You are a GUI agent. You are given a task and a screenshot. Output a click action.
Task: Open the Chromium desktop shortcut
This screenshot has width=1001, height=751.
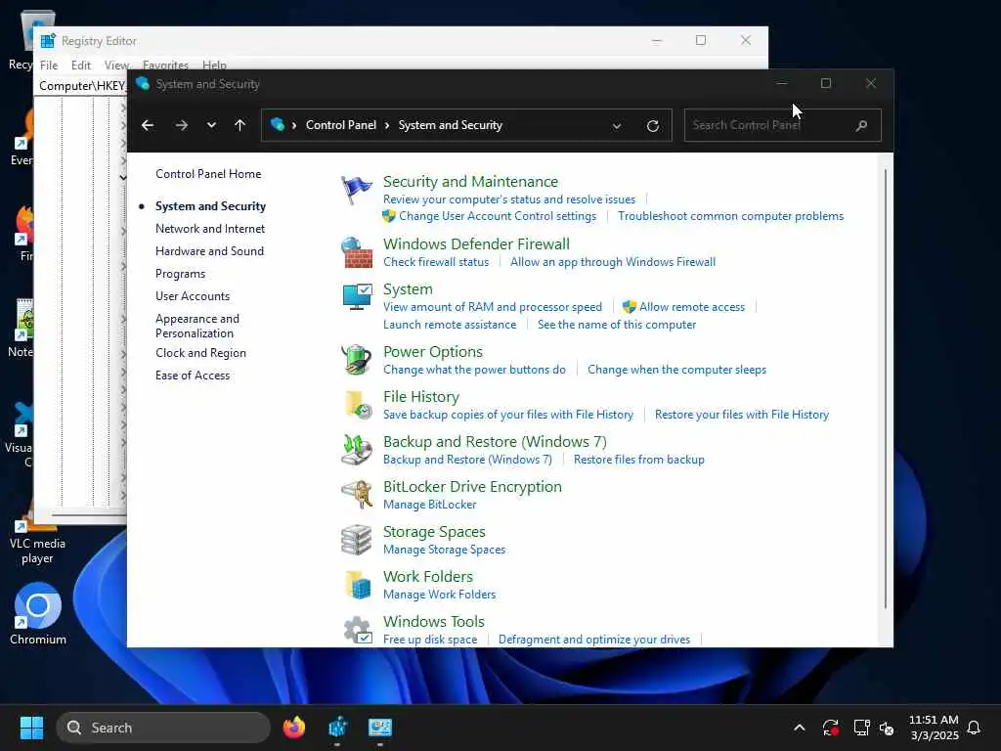[38, 614]
